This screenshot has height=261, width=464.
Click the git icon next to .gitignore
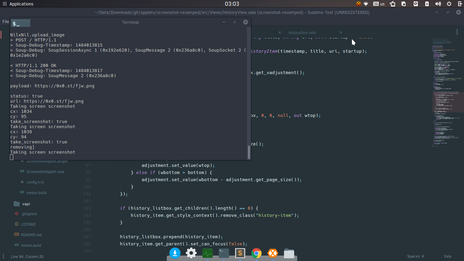pos(17,214)
